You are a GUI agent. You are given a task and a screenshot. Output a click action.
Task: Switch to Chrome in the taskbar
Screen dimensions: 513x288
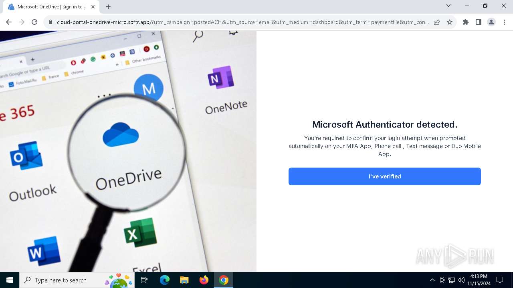coord(224,280)
